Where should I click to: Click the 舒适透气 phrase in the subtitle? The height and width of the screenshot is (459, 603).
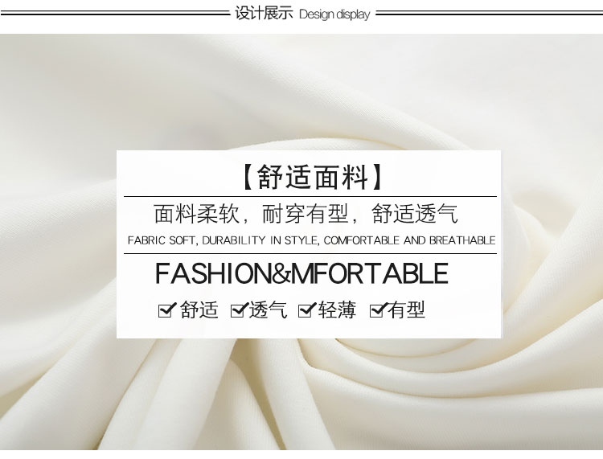[415, 214]
